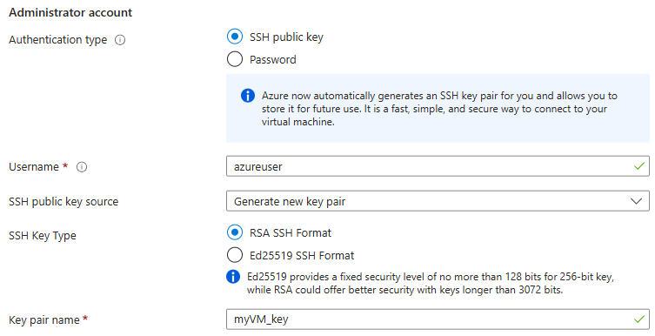Select the SSH public key radio button
The height and width of the screenshot is (336, 655).
tap(235, 37)
